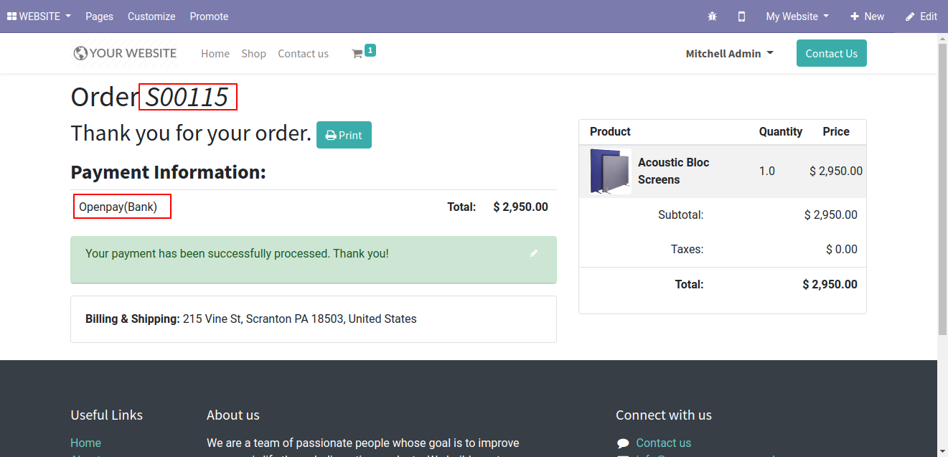Viewport: 948px width, 457px height.
Task: Click the teal Contact Us button
Action: [831, 54]
